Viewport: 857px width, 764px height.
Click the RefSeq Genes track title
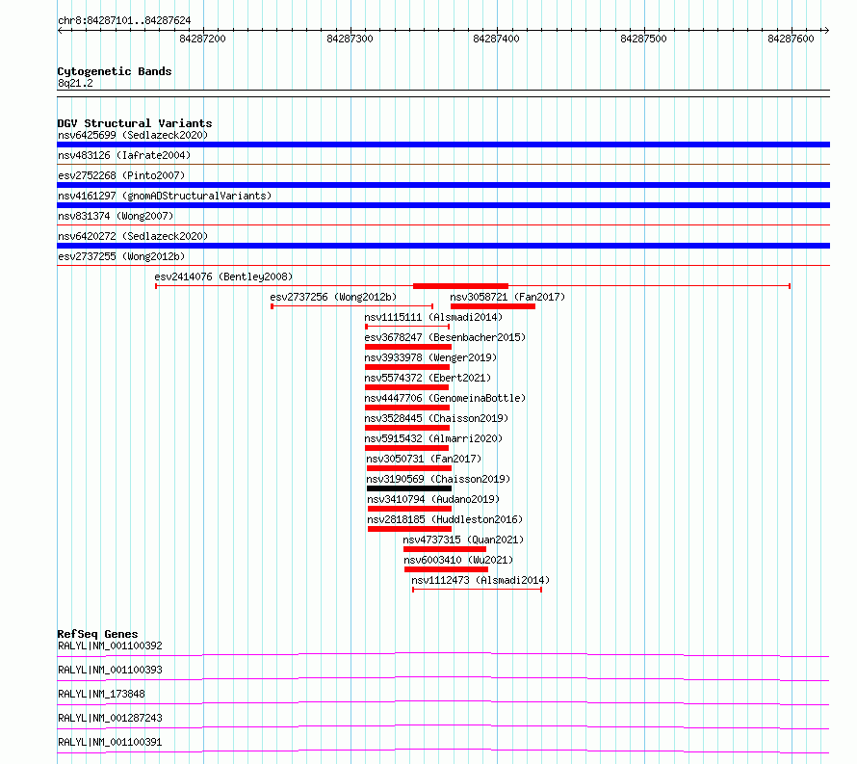tap(97, 634)
